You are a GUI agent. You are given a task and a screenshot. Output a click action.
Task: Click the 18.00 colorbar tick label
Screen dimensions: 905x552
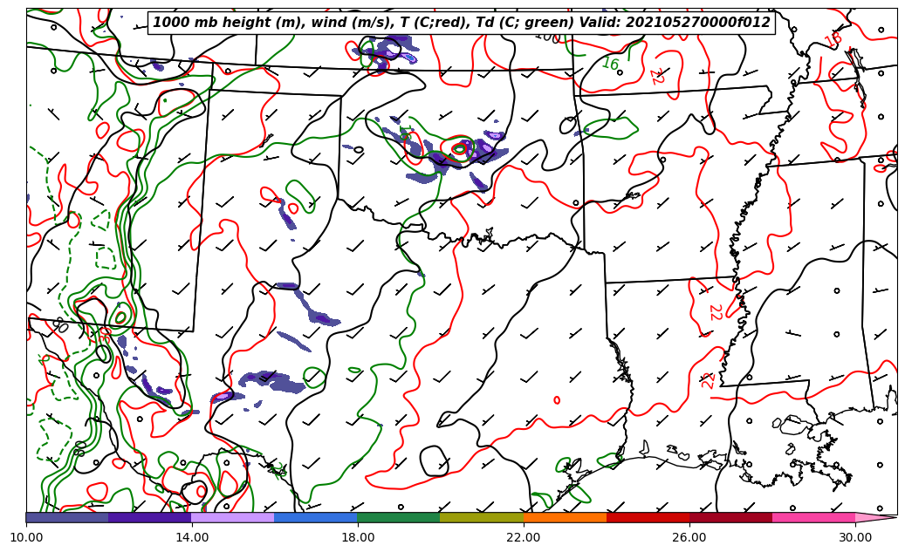(358, 537)
